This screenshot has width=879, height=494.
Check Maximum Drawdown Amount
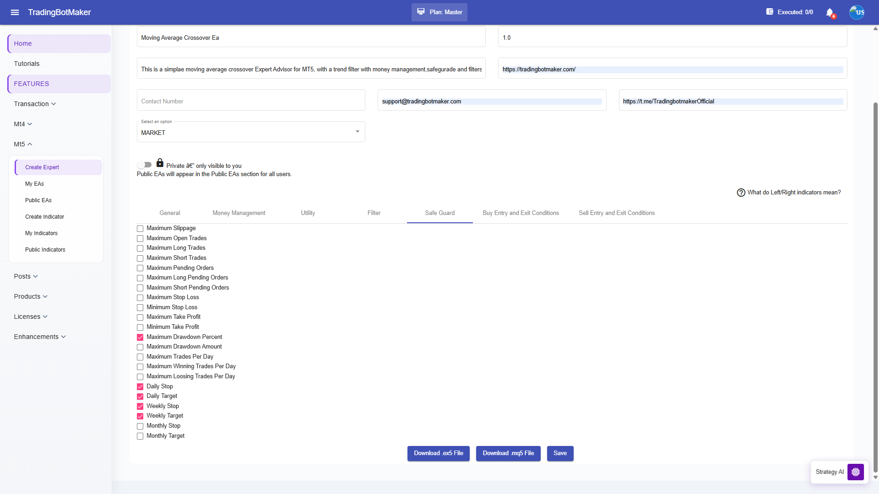tap(140, 347)
